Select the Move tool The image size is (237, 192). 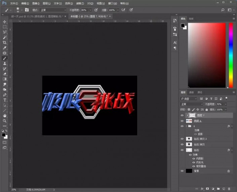pos(5,22)
